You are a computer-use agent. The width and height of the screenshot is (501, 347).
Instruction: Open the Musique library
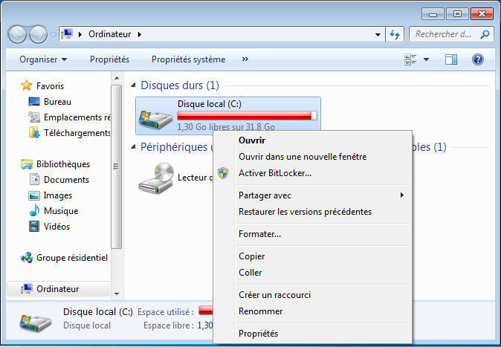[x=61, y=211]
